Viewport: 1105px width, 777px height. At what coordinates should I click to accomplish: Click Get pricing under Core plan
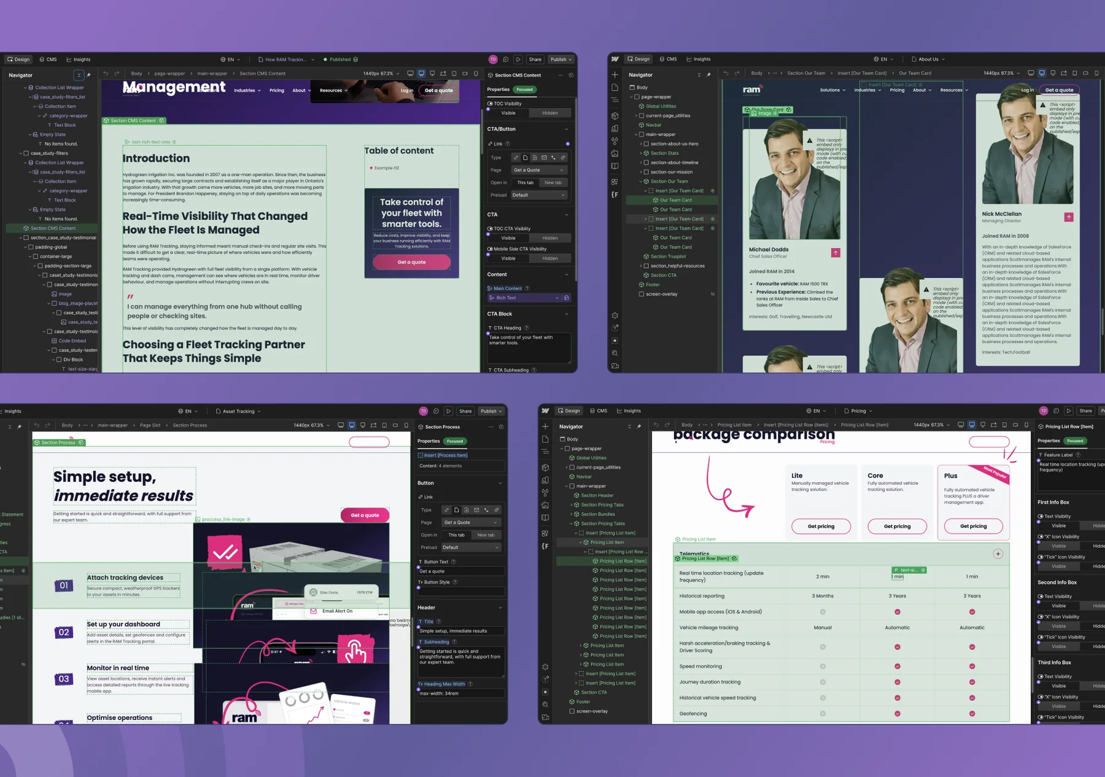[897, 527]
